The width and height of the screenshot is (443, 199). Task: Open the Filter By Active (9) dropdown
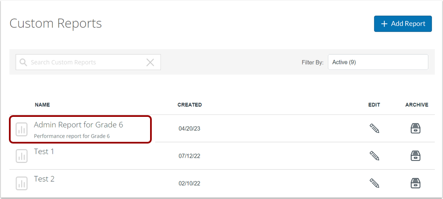[378, 62]
